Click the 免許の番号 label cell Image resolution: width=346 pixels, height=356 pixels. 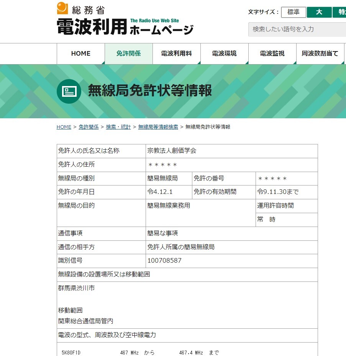click(224, 179)
